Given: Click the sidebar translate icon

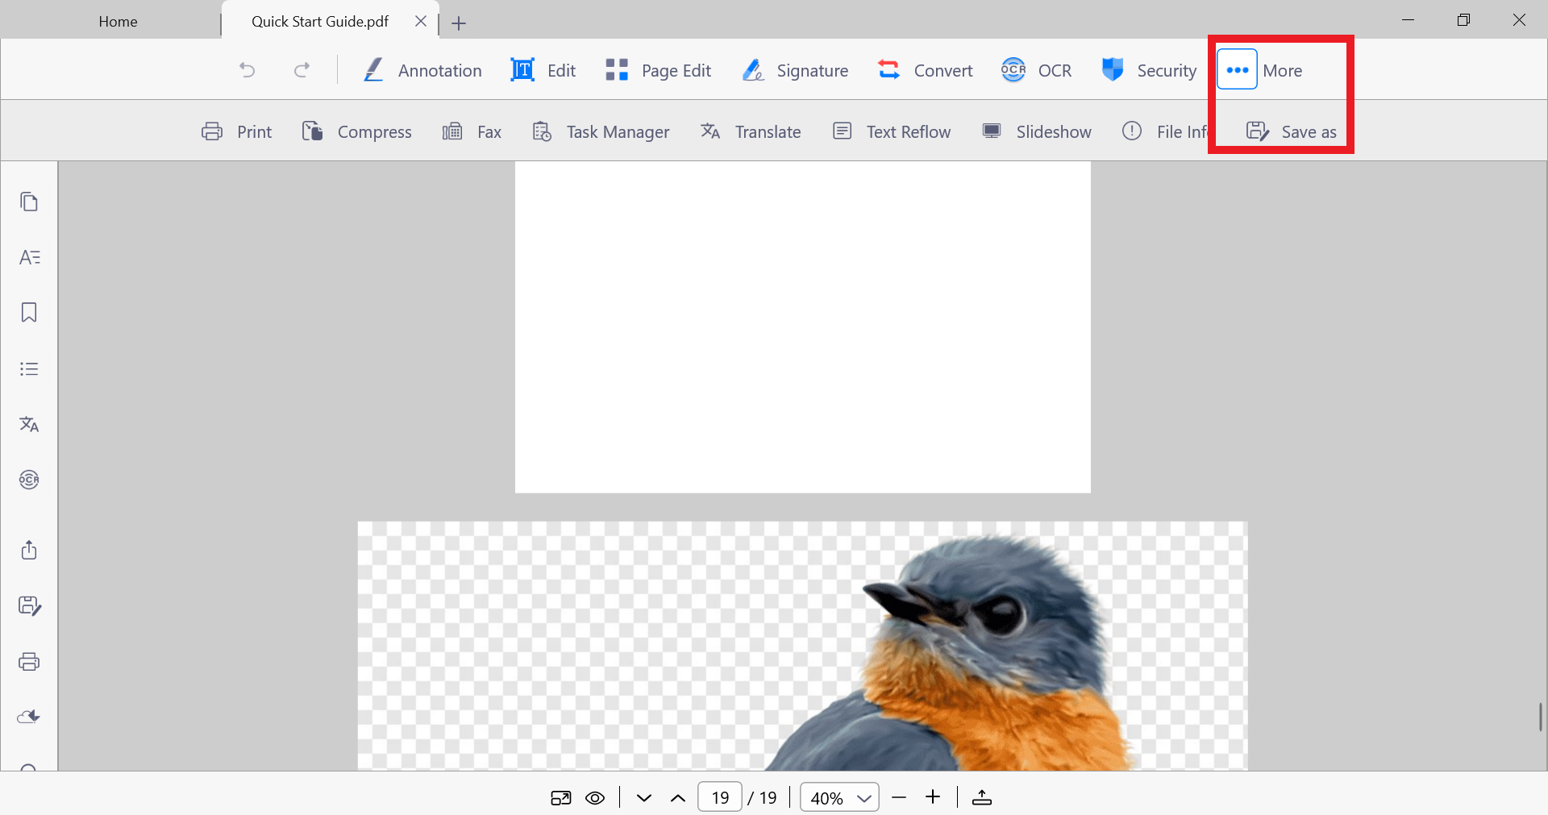Looking at the screenshot, I should [x=29, y=424].
